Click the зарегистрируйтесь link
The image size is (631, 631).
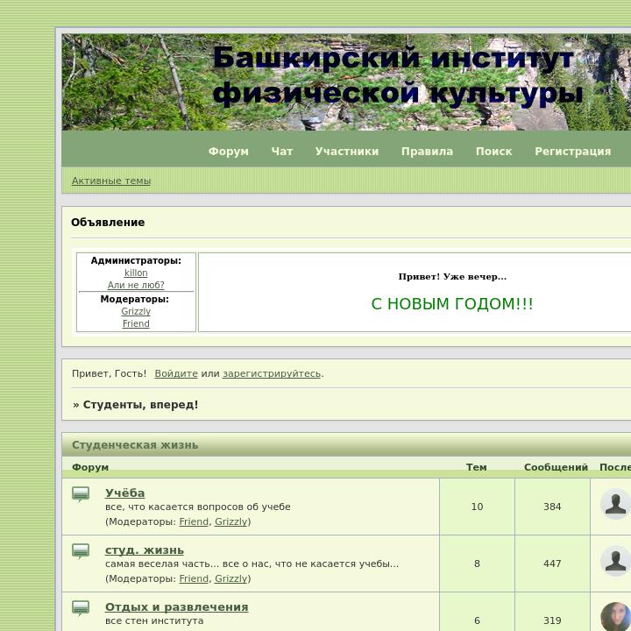[272, 373]
